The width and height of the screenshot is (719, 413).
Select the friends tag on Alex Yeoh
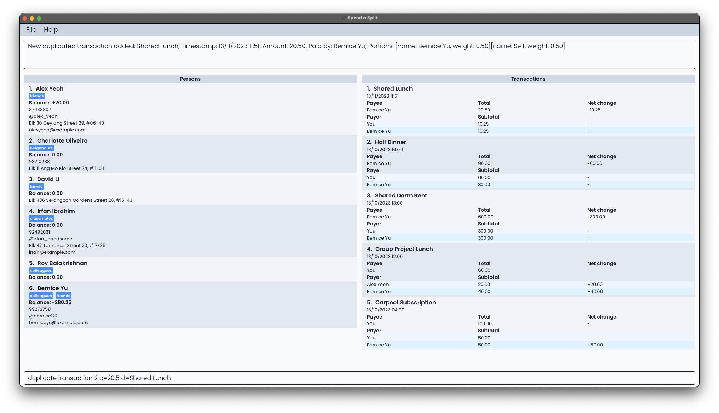[36, 96]
